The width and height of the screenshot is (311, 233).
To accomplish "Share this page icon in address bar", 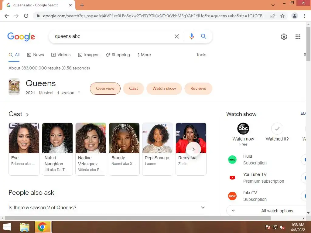I will [273, 16].
